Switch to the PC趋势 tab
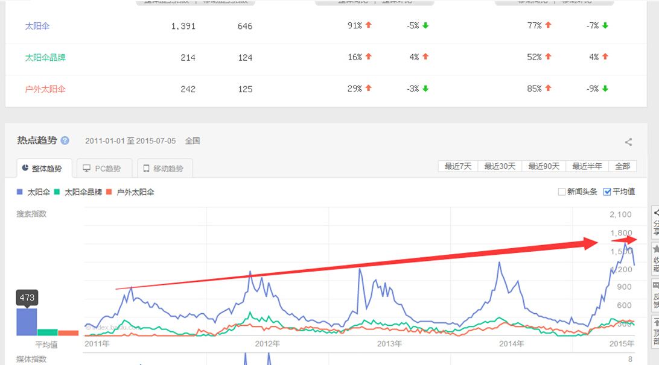The image size is (659, 365). (x=102, y=169)
